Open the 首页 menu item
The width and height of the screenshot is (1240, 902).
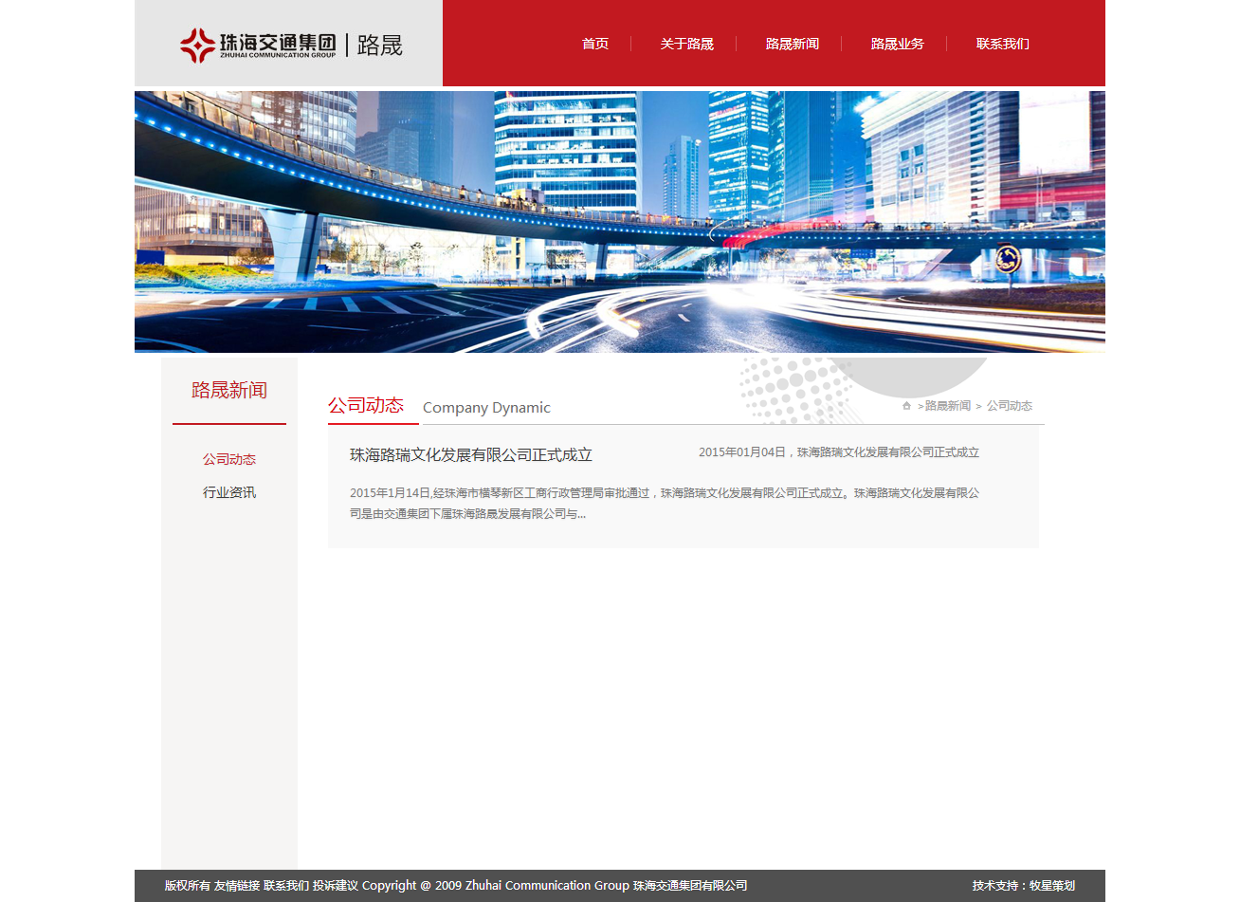[x=594, y=44]
